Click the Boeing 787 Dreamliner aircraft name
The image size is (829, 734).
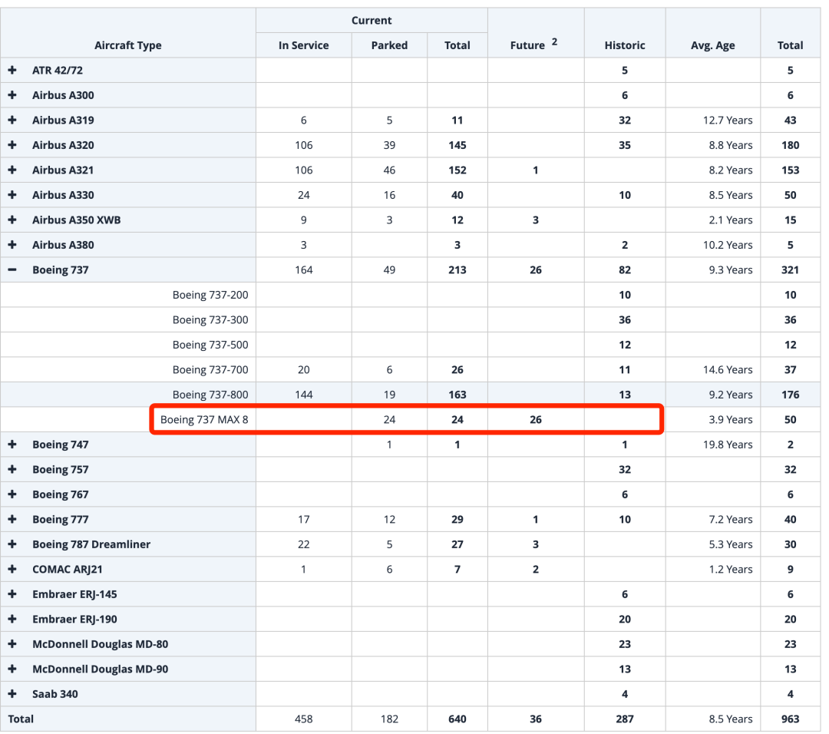pyautogui.click(x=91, y=544)
